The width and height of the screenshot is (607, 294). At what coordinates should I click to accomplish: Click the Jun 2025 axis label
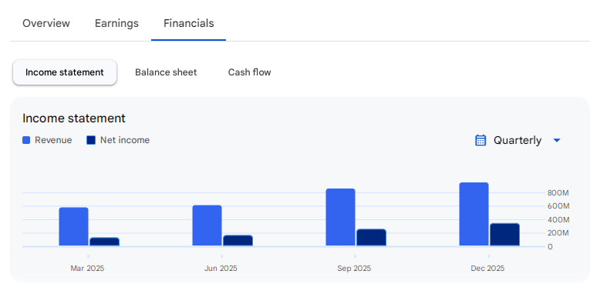tap(221, 269)
